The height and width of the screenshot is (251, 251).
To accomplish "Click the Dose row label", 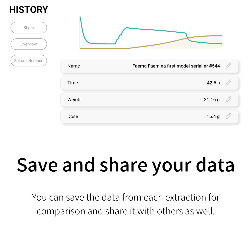I will tap(73, 116).
